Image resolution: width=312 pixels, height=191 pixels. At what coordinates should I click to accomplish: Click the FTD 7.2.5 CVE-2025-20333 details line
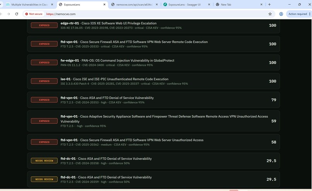(x=104, y=46)
